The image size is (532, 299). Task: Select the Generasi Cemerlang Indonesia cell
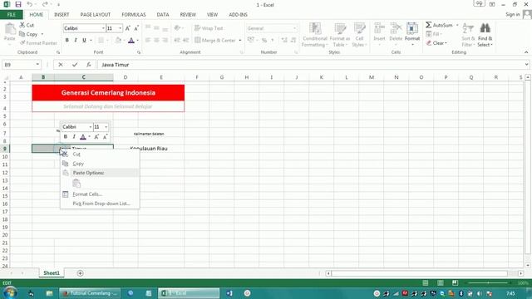pos(108,92)
